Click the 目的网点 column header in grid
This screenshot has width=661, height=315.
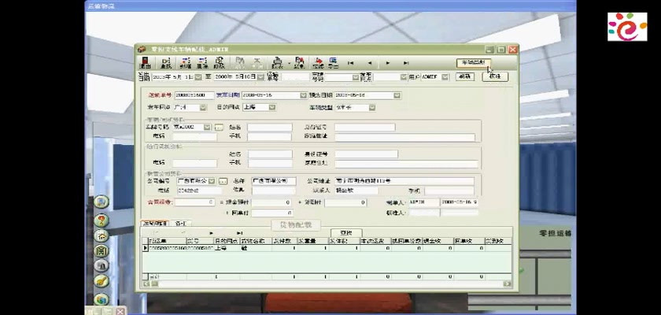227,241
